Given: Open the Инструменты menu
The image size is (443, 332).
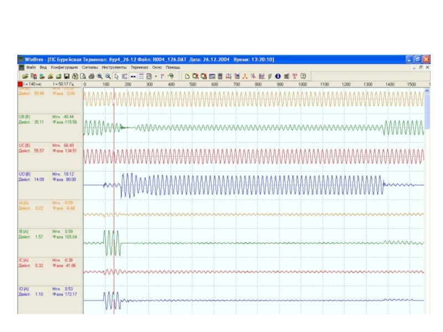Looking at the screenshot, I should [114, 67].
